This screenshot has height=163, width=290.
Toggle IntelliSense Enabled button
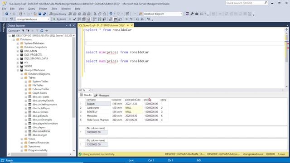click(89, 19)
